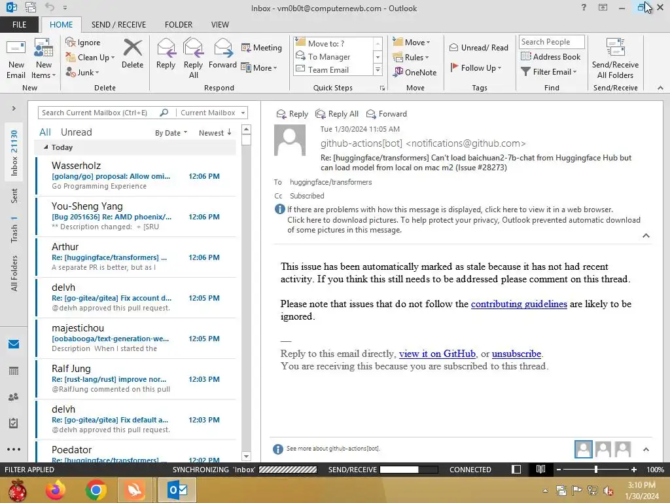This screenshot has height=503, width=670.
Task: Collapse the ribbon
Action: [660, 88]
